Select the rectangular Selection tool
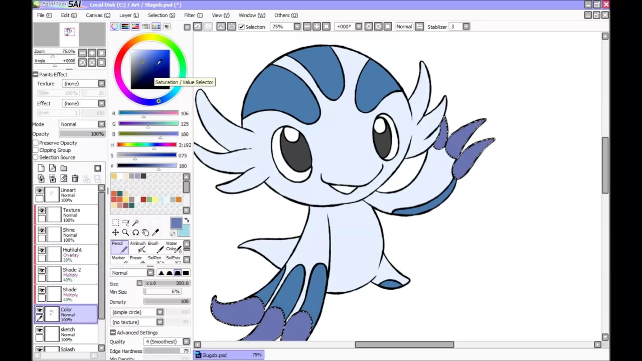This screenshot has width=642, height=361. coord(116,223)
